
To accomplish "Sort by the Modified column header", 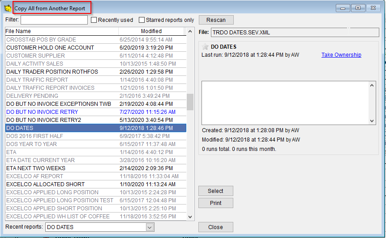I will (x=151, y=31).
